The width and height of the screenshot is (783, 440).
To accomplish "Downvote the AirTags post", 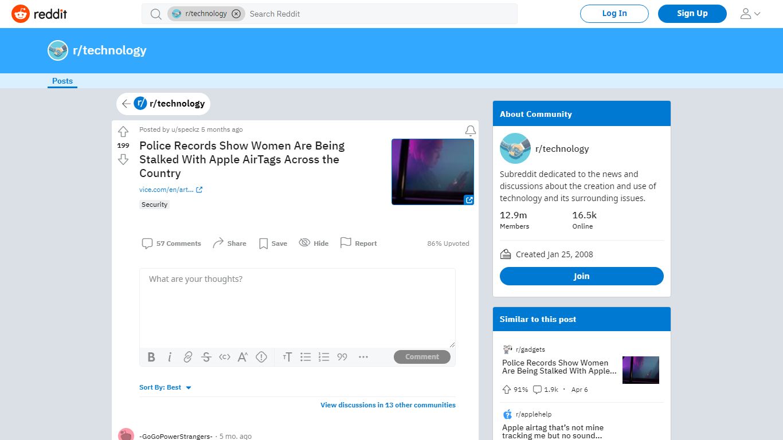I will [123, 159].
